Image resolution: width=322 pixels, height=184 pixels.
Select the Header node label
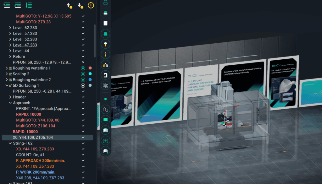pyautogui.click(x=19, y=97)
